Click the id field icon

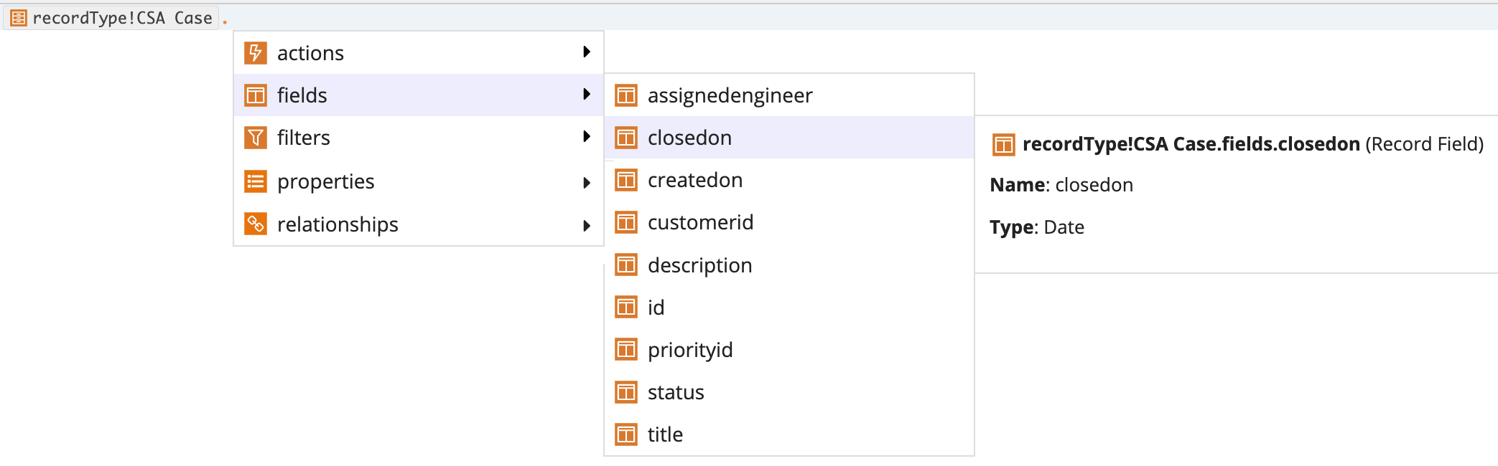(626, 307)
